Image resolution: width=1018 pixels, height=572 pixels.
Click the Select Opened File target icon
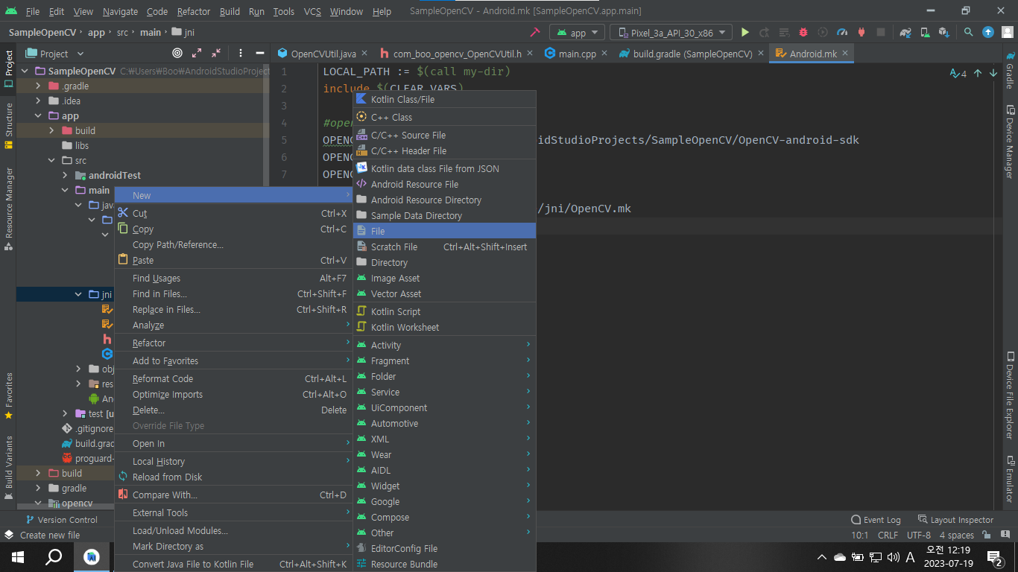(x=177, y=54)
